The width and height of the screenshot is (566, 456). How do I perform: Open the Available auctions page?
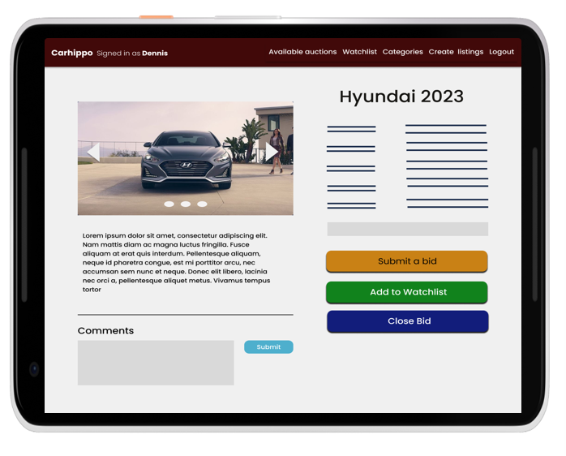pos(302,52)
